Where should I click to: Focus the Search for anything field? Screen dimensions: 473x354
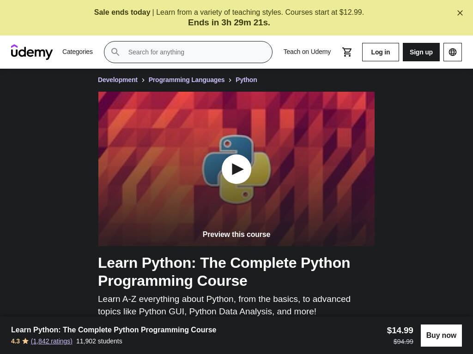point(188,52)
